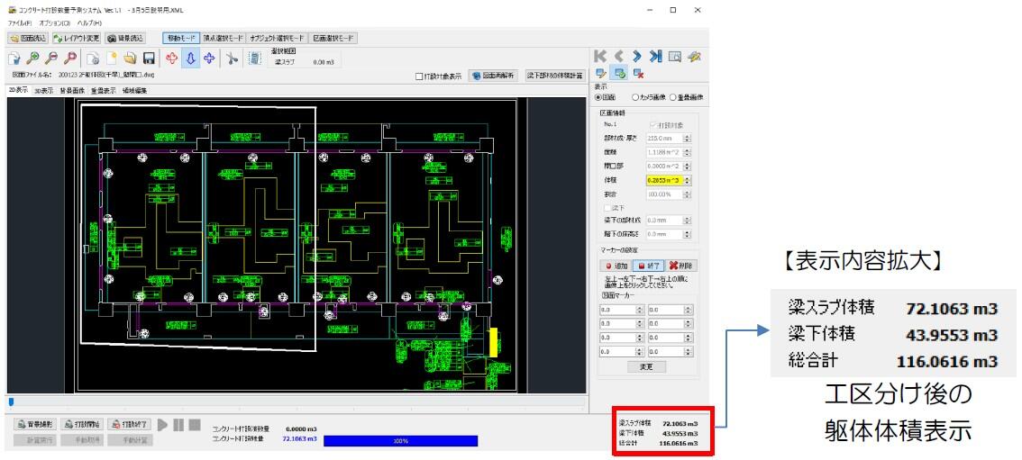Viewport: 1022px width, 460px height.
Task: Adjust the 部材成・厚さ spinner arrows
Action: pos(688,139)
